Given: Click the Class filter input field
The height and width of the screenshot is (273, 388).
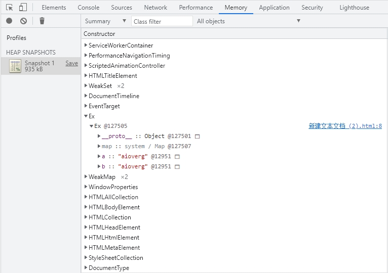Looking at the screenshot, I should click(x=162, y=21).
